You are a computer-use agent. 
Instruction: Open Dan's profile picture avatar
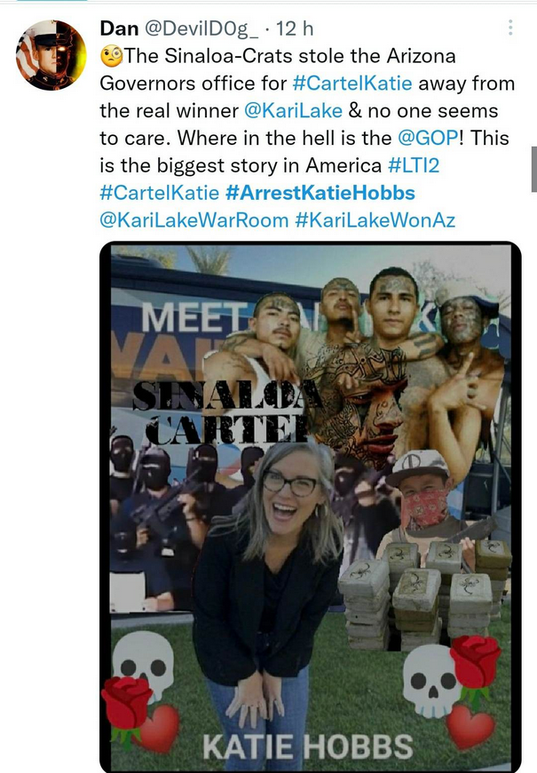51,55
